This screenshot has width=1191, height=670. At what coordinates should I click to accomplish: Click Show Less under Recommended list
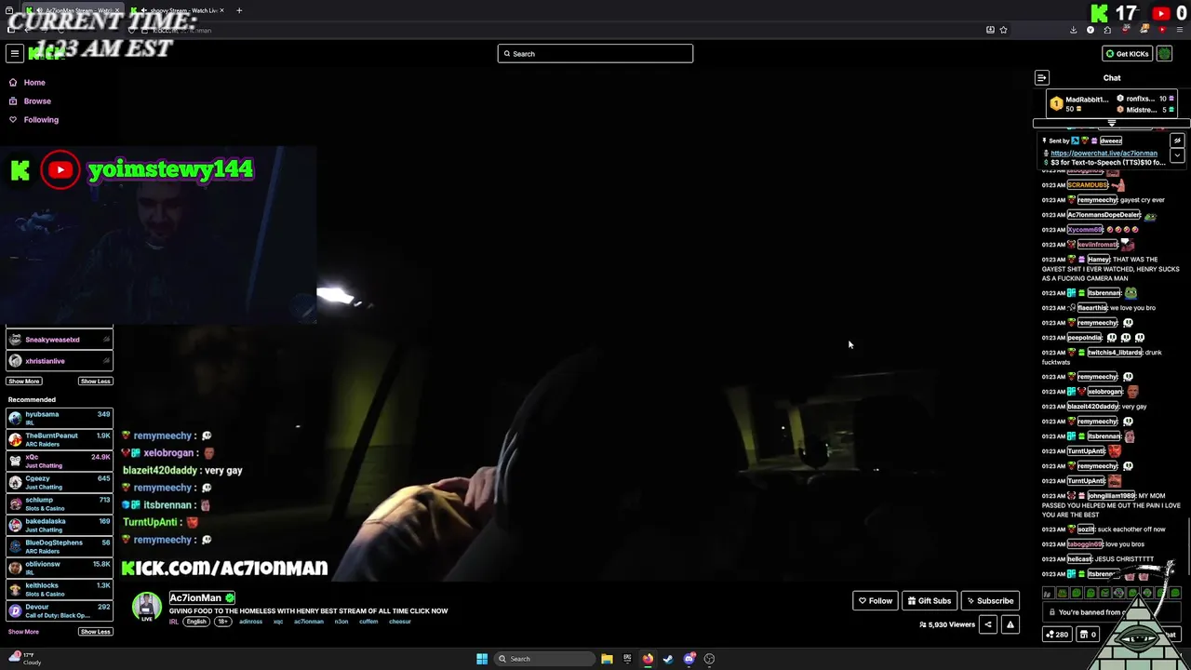point(95,632)
